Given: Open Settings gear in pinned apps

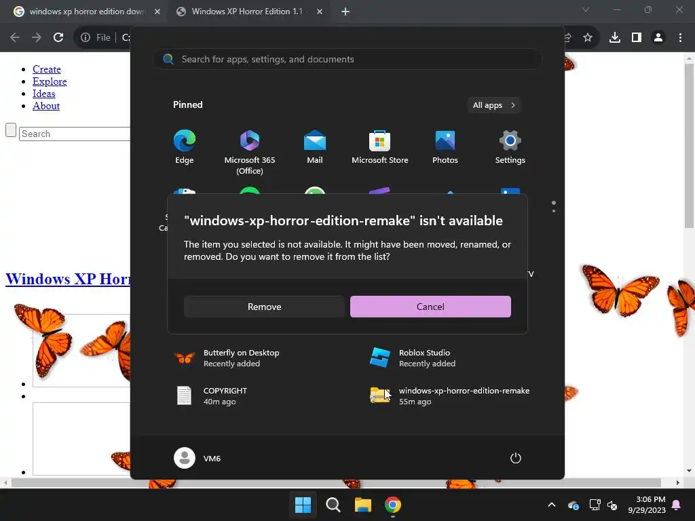Looking at the screenshot, I should pos(510,147).
